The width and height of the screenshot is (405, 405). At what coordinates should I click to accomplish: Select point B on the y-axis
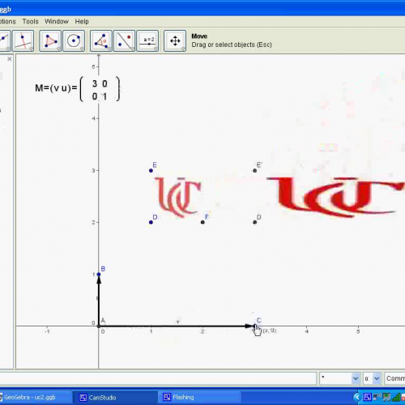coord(99,275)
